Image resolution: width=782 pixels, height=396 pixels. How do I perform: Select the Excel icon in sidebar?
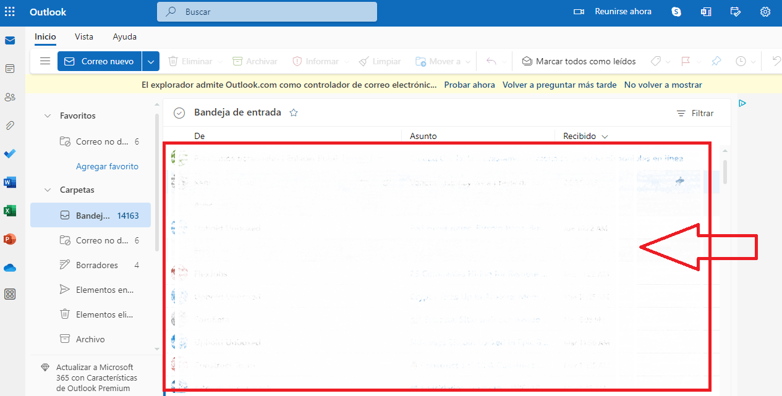coord(9,210)
